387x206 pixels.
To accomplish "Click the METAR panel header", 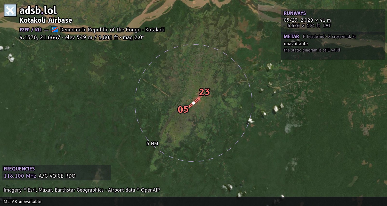I will coord(291,36).
